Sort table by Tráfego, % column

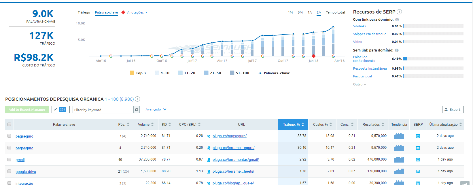293,125
